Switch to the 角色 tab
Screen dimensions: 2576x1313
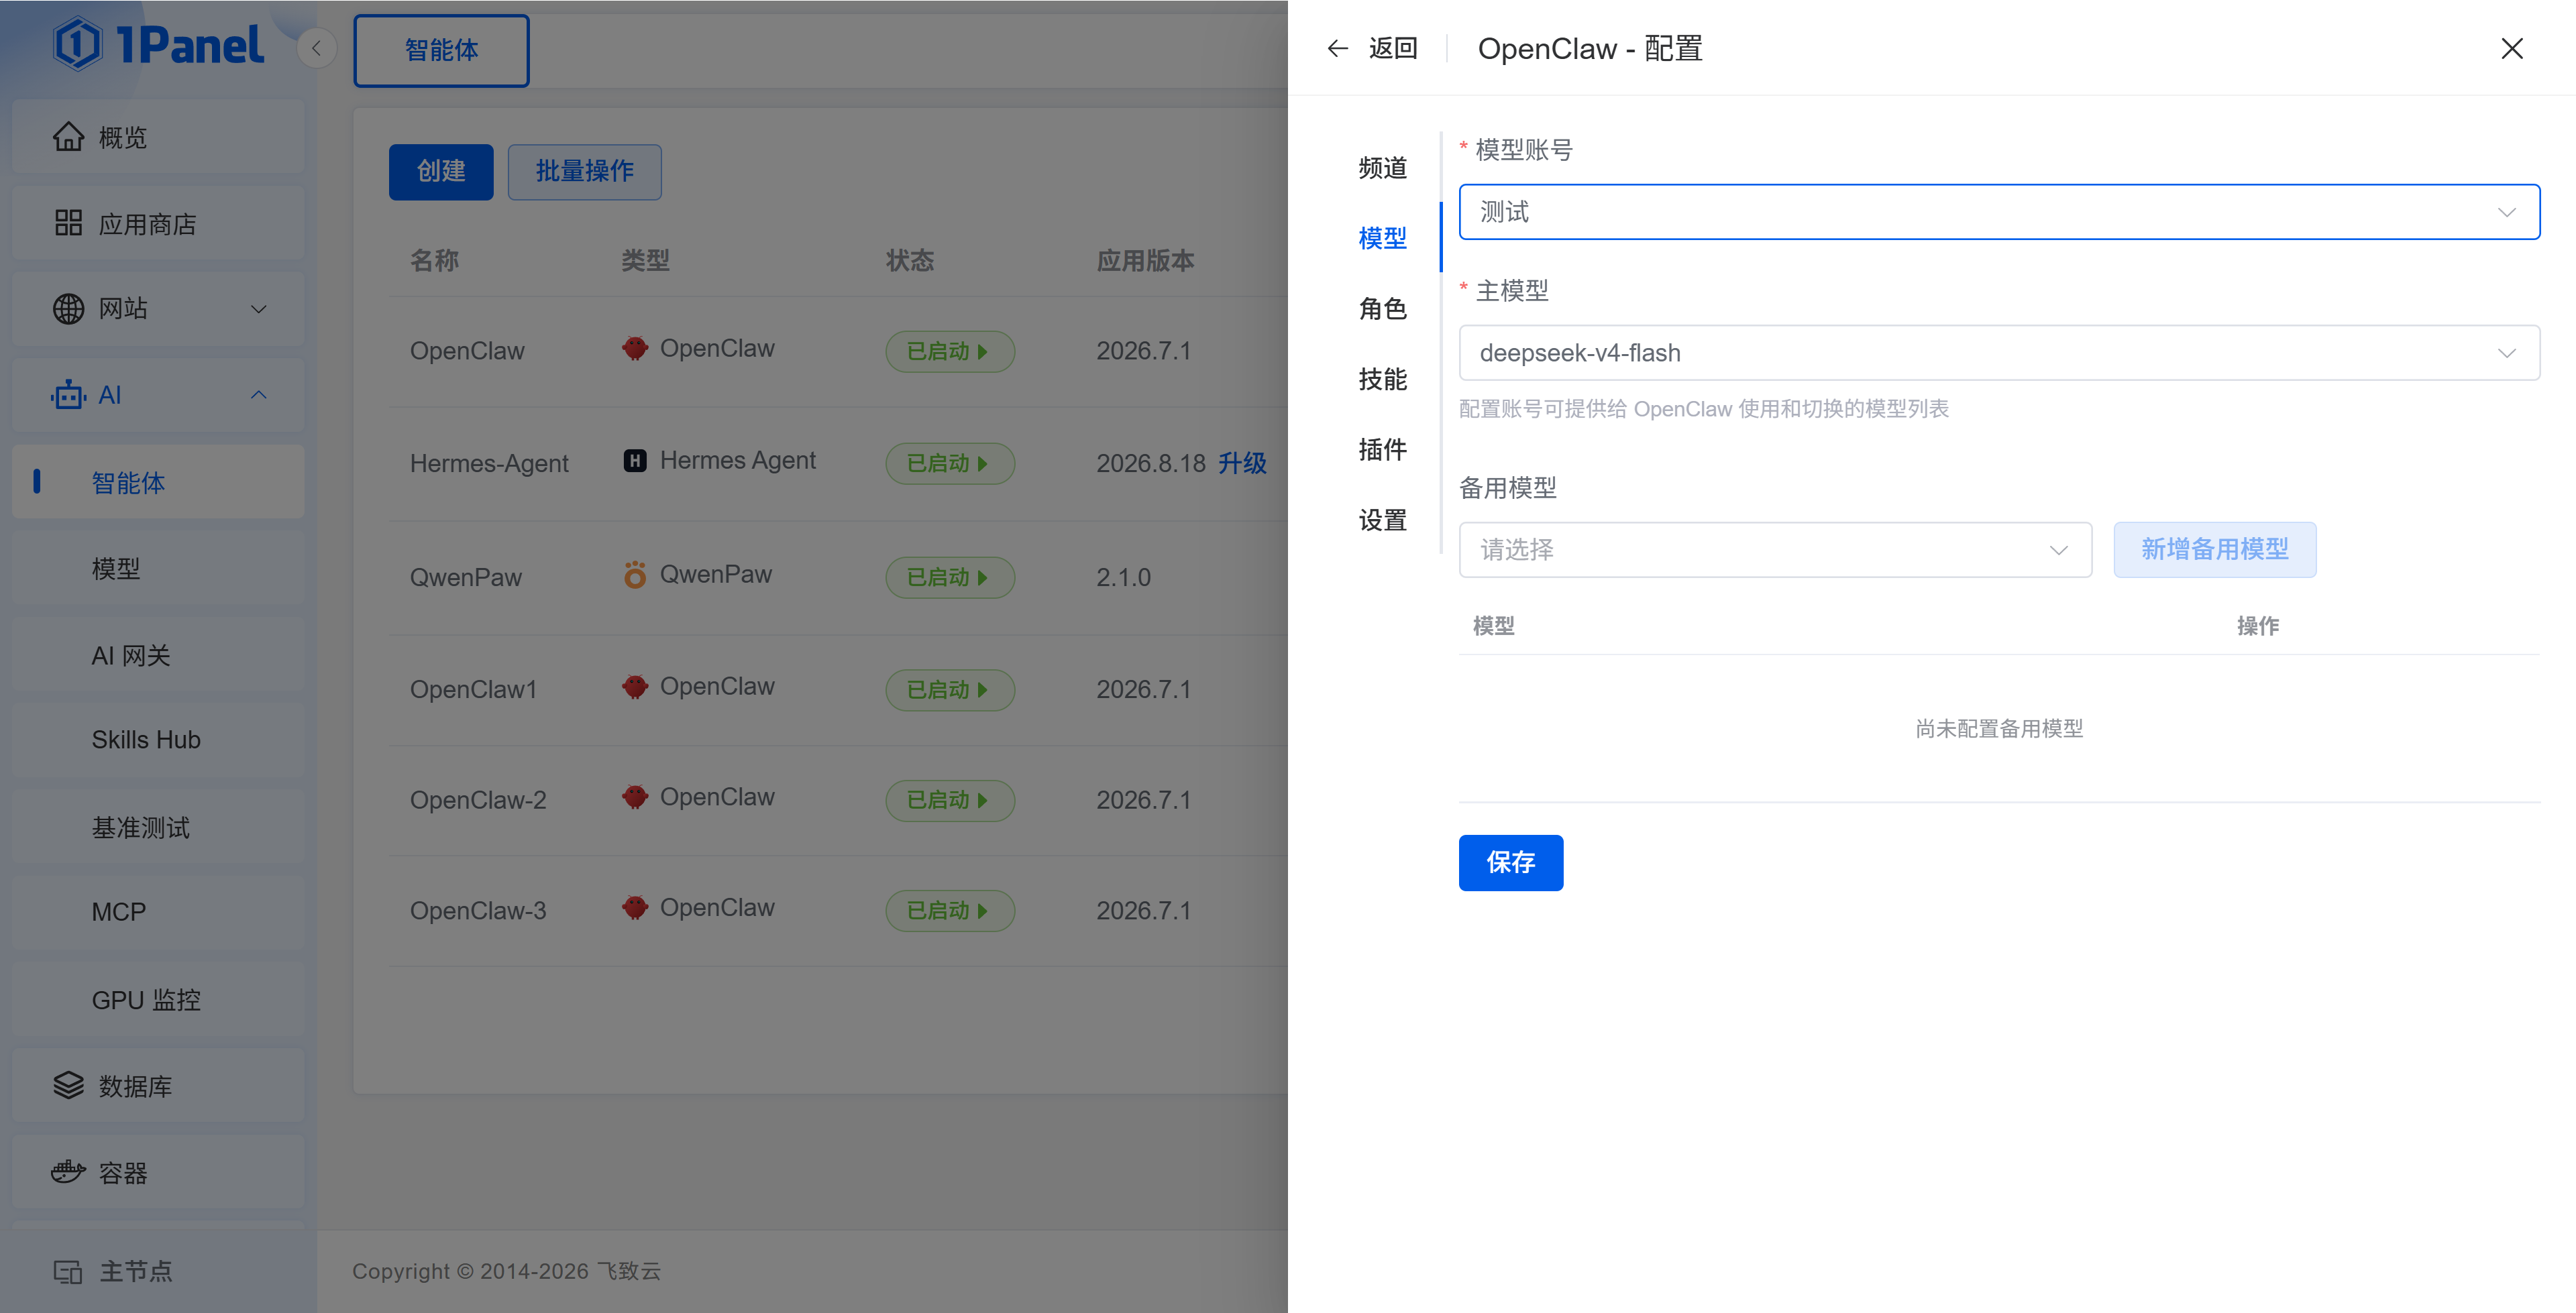[1383, 309]
